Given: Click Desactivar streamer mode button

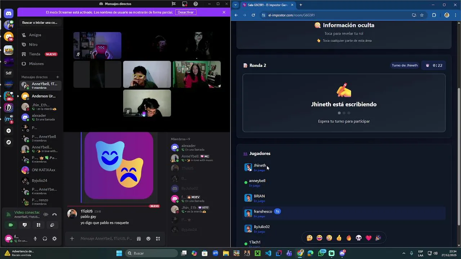Looking at the screenshot, I should [186, 12].
